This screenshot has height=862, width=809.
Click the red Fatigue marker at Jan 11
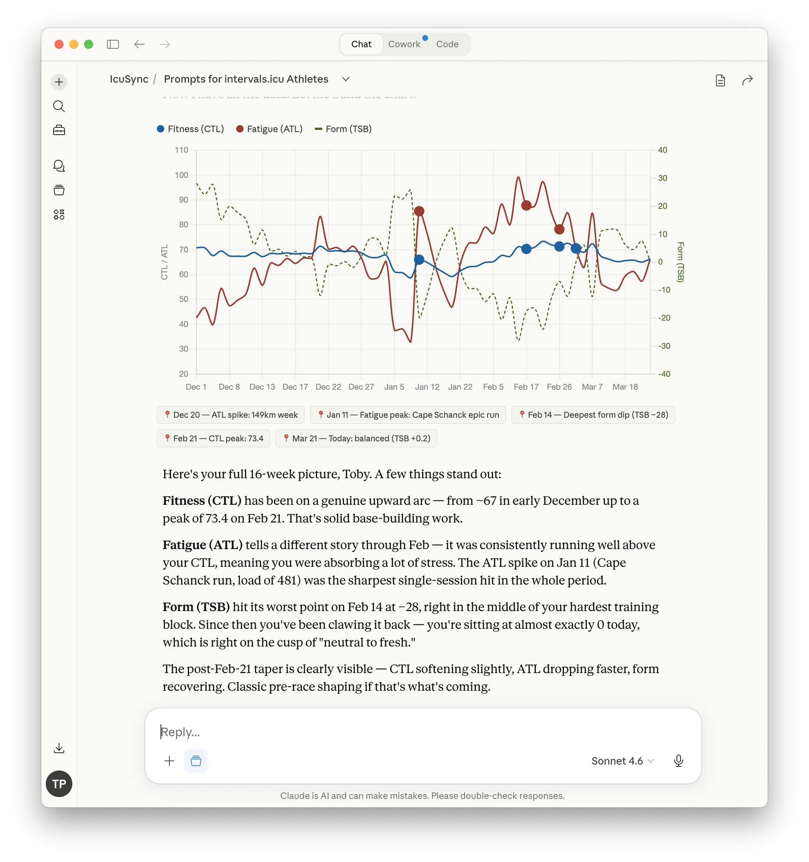(x=419, y=211)
